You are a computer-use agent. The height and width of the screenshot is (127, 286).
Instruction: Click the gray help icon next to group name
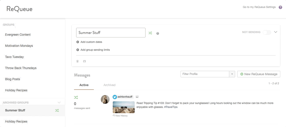point(158,33)
